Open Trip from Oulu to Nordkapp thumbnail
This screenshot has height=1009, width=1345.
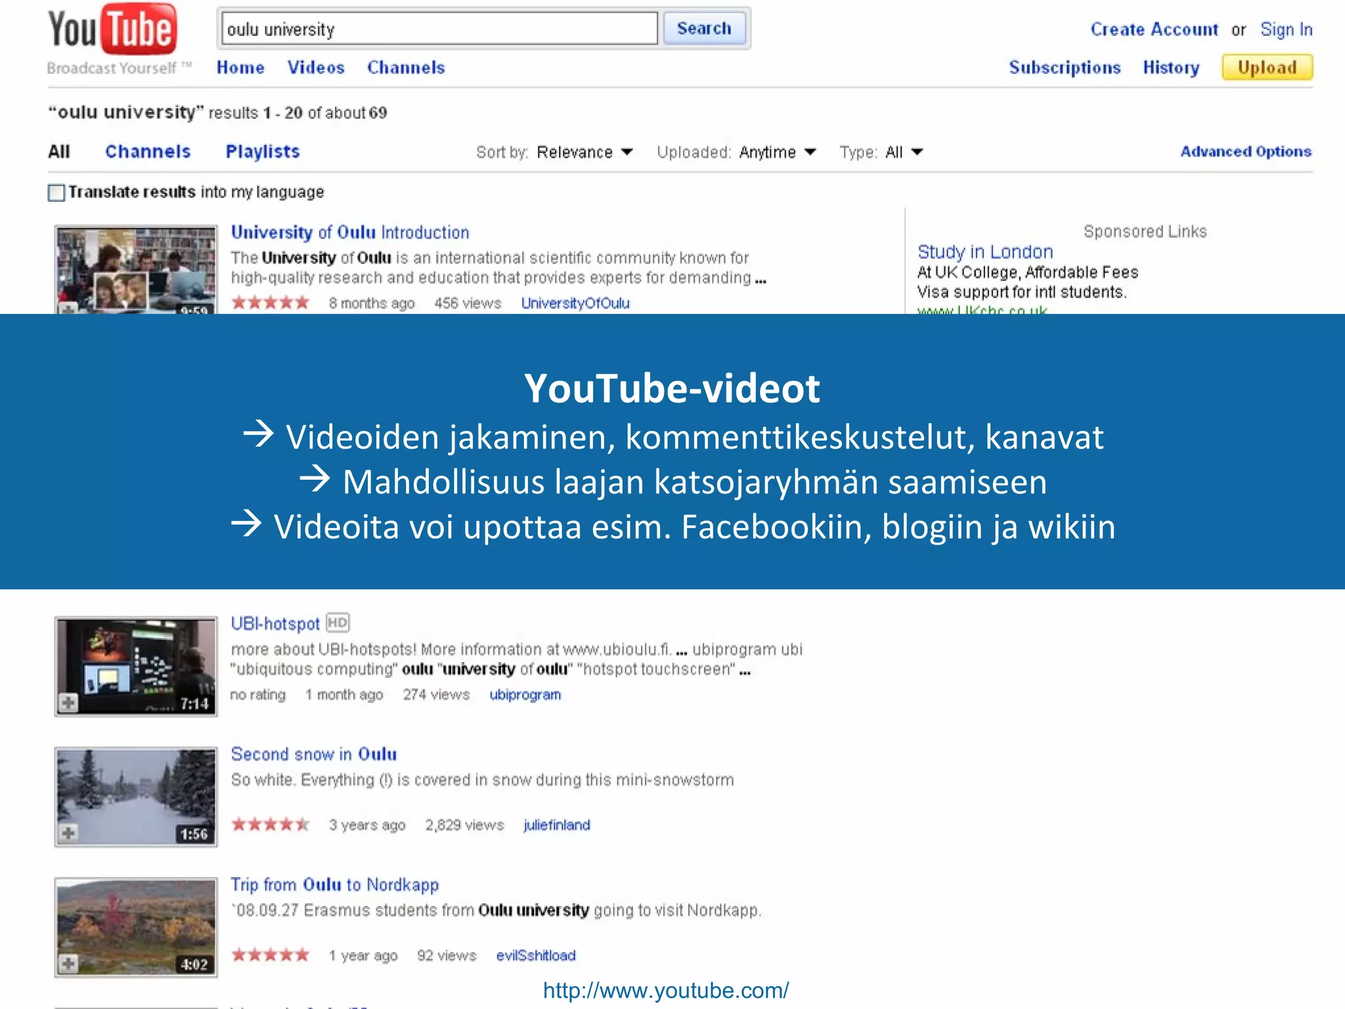click(x=136, y=927)
